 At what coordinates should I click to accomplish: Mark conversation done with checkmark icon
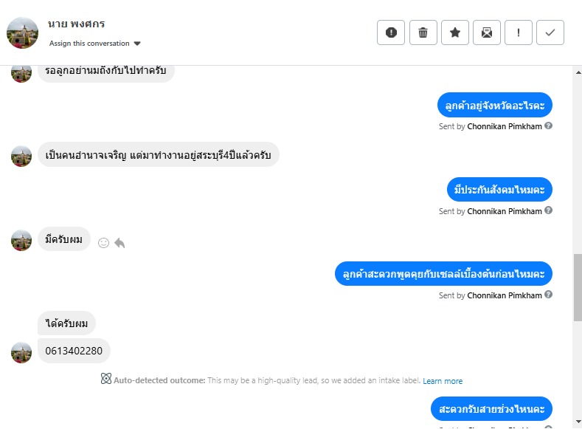pos(550,32)
